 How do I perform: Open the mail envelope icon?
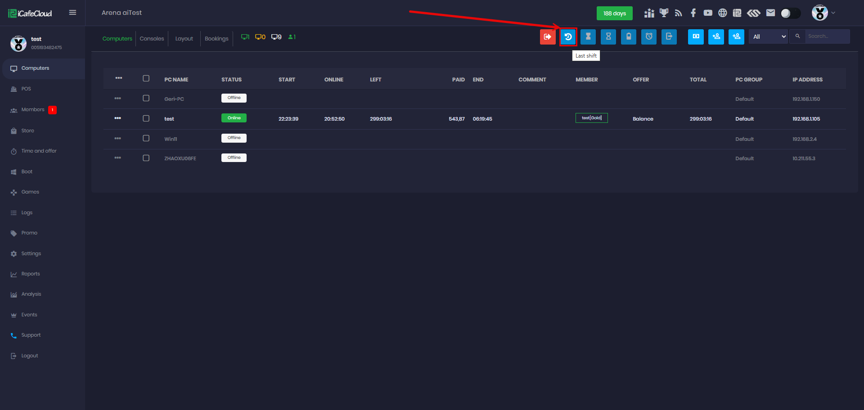tap(770, 13)
